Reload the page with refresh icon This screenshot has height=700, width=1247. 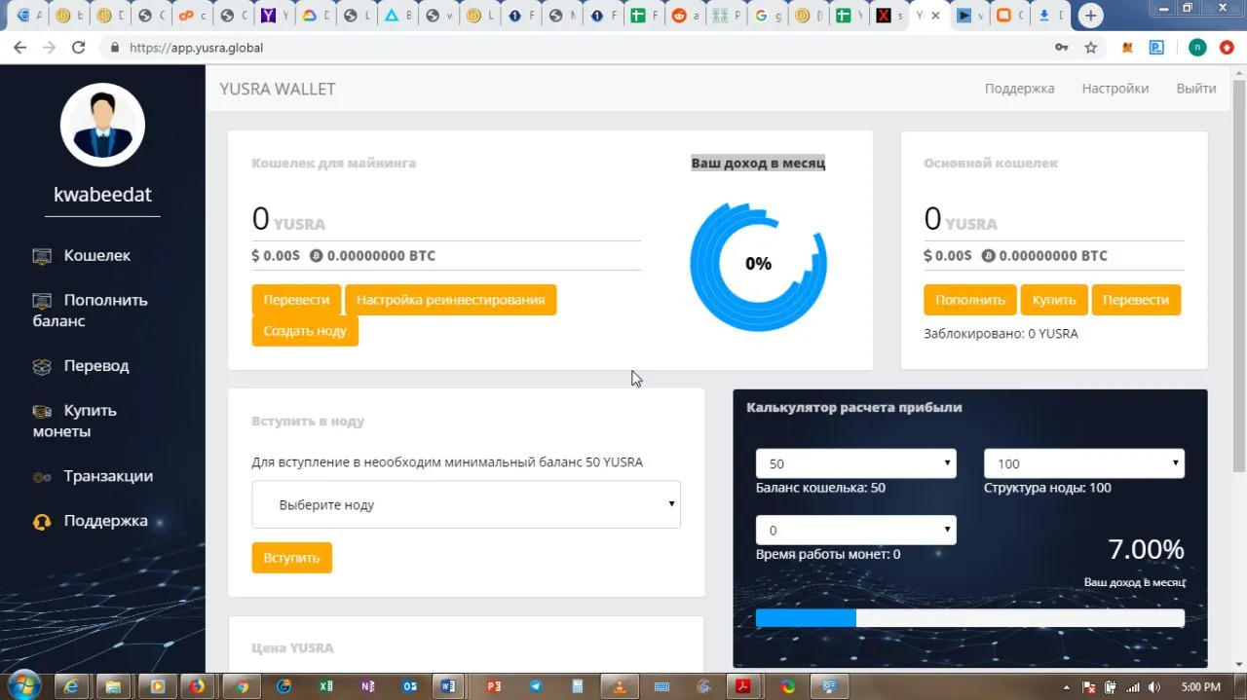click(79, 47)
